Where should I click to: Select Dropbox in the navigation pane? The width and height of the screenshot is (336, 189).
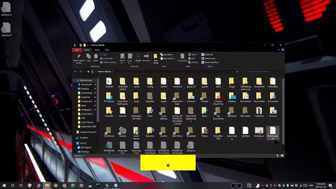pyautogui.click(x=83, y=138)
